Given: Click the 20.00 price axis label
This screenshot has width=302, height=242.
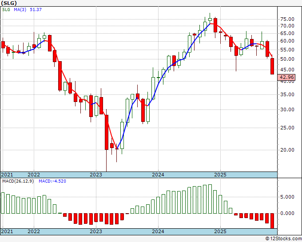Looking at the screenshot, I should pos(287,150).
